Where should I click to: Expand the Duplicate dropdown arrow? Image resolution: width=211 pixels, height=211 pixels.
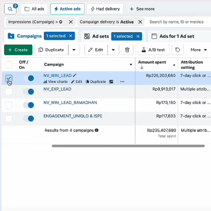pyautogui.click(x=74, y=50)
